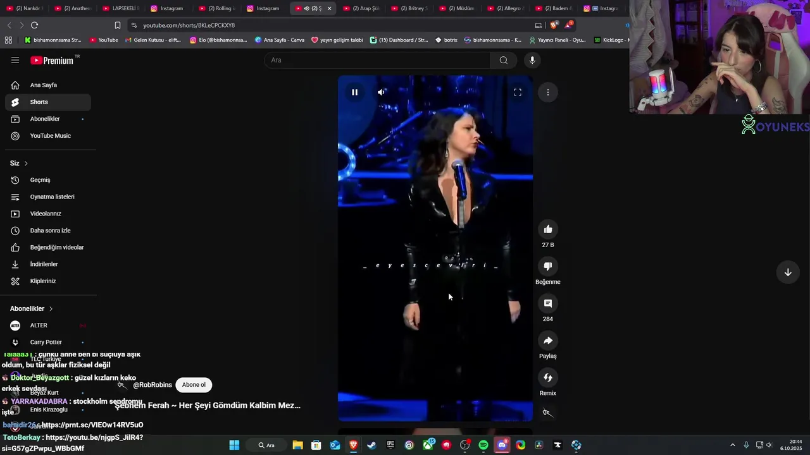Show hidden system tray icons
Screen dimensions: 810x455
pos(733,445)
